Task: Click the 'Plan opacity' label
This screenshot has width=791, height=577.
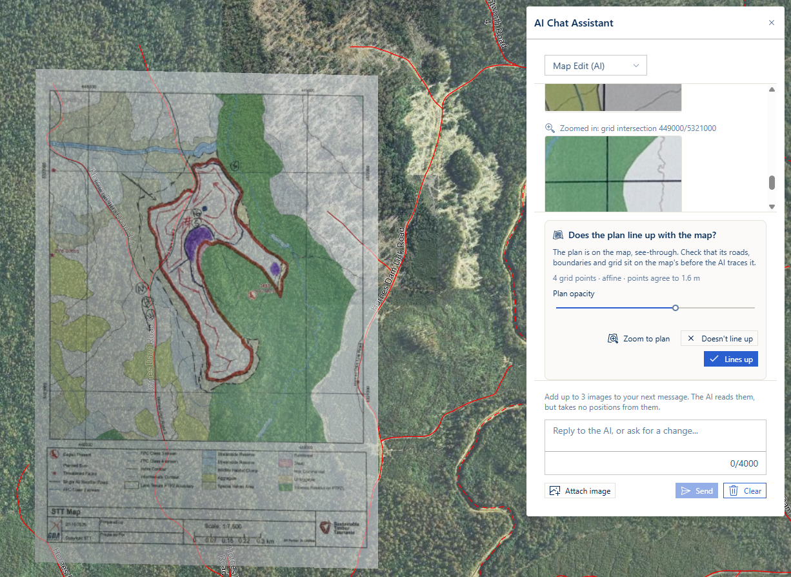Action: (574, 294)
